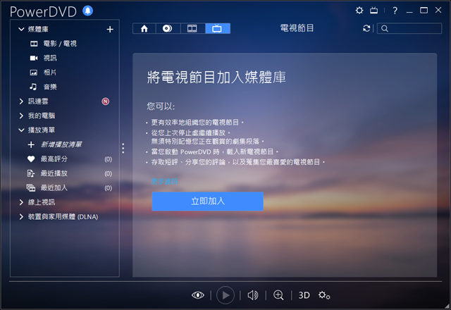Click the panel splitter dots handle

click(123, 148)
